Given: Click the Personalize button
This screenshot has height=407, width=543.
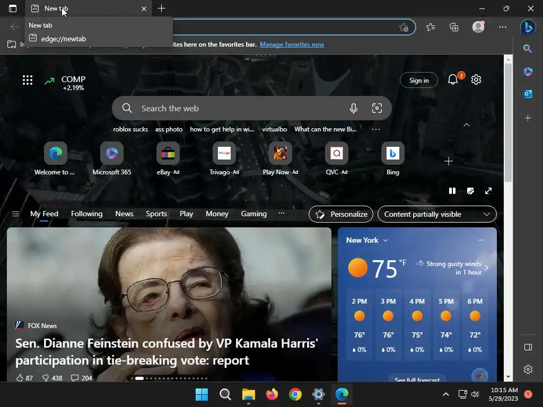Looking at the screenshot, I should [x=341, y=214].
